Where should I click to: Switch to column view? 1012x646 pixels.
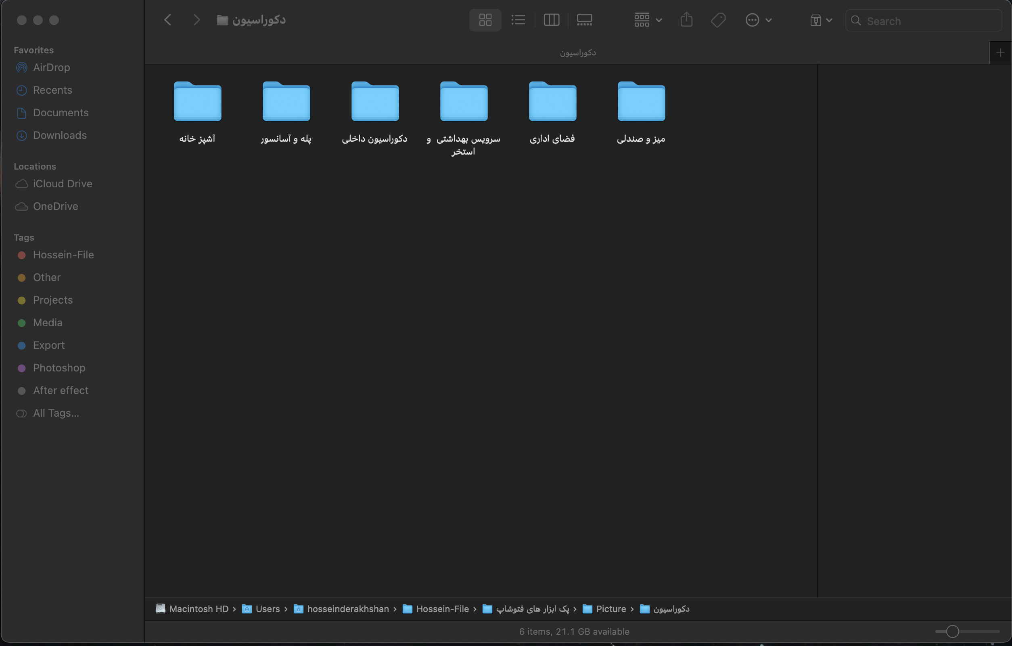click(551, 20)
